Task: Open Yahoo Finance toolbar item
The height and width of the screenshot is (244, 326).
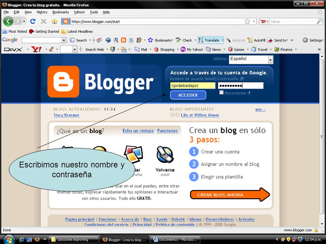Action: [x=283, y=49]
